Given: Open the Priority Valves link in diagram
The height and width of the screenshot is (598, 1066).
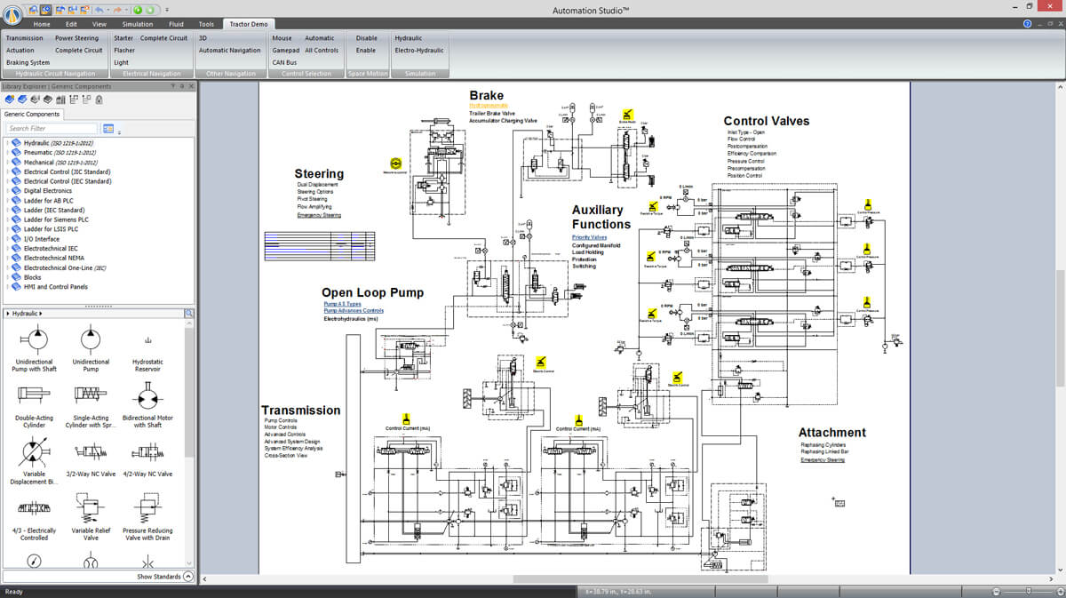Looking at the screenshot, I should [x=589, y=237].
